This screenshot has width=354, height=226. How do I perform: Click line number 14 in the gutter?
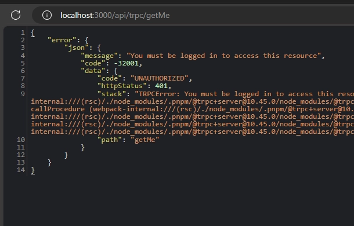pyautogui.click(x=21, y=170)
